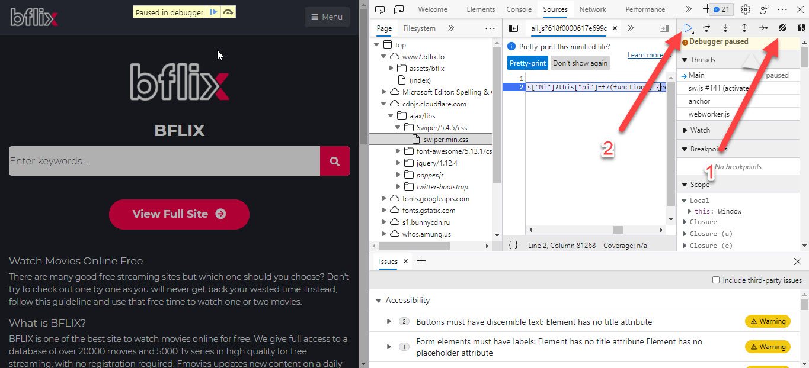Collapse cdnjs.cloudflare.com node
809x368 pixels.
[x=384, y=104]
